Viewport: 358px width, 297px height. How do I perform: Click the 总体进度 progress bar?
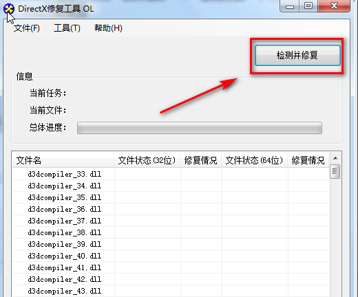[200, 128]
